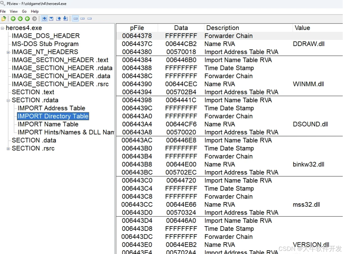Image resolution: width=343 pixels, height=254 pixels.
Task: Click the DSOUND.dll value
Action: (310, 124)
